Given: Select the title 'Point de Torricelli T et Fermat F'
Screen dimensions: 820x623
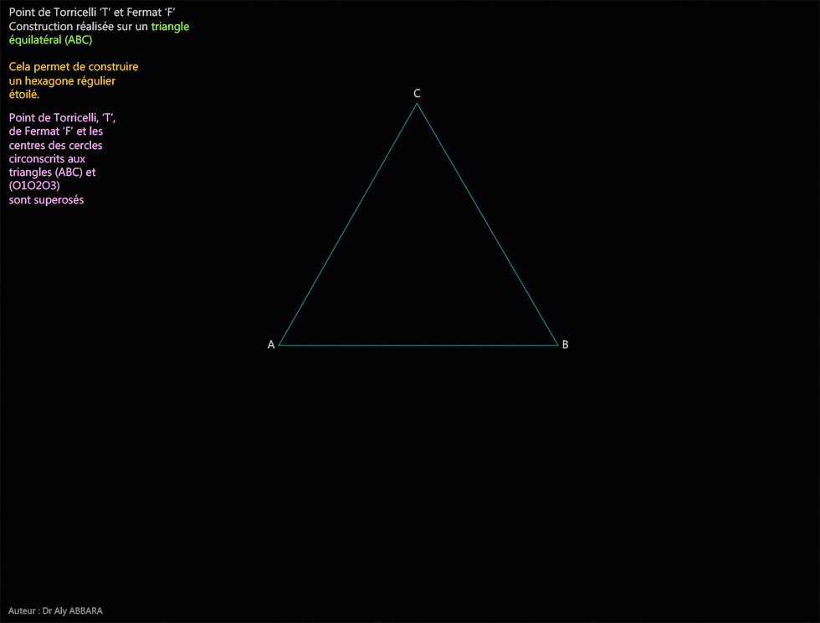Looking at the screenshot, I should [92, 13].
